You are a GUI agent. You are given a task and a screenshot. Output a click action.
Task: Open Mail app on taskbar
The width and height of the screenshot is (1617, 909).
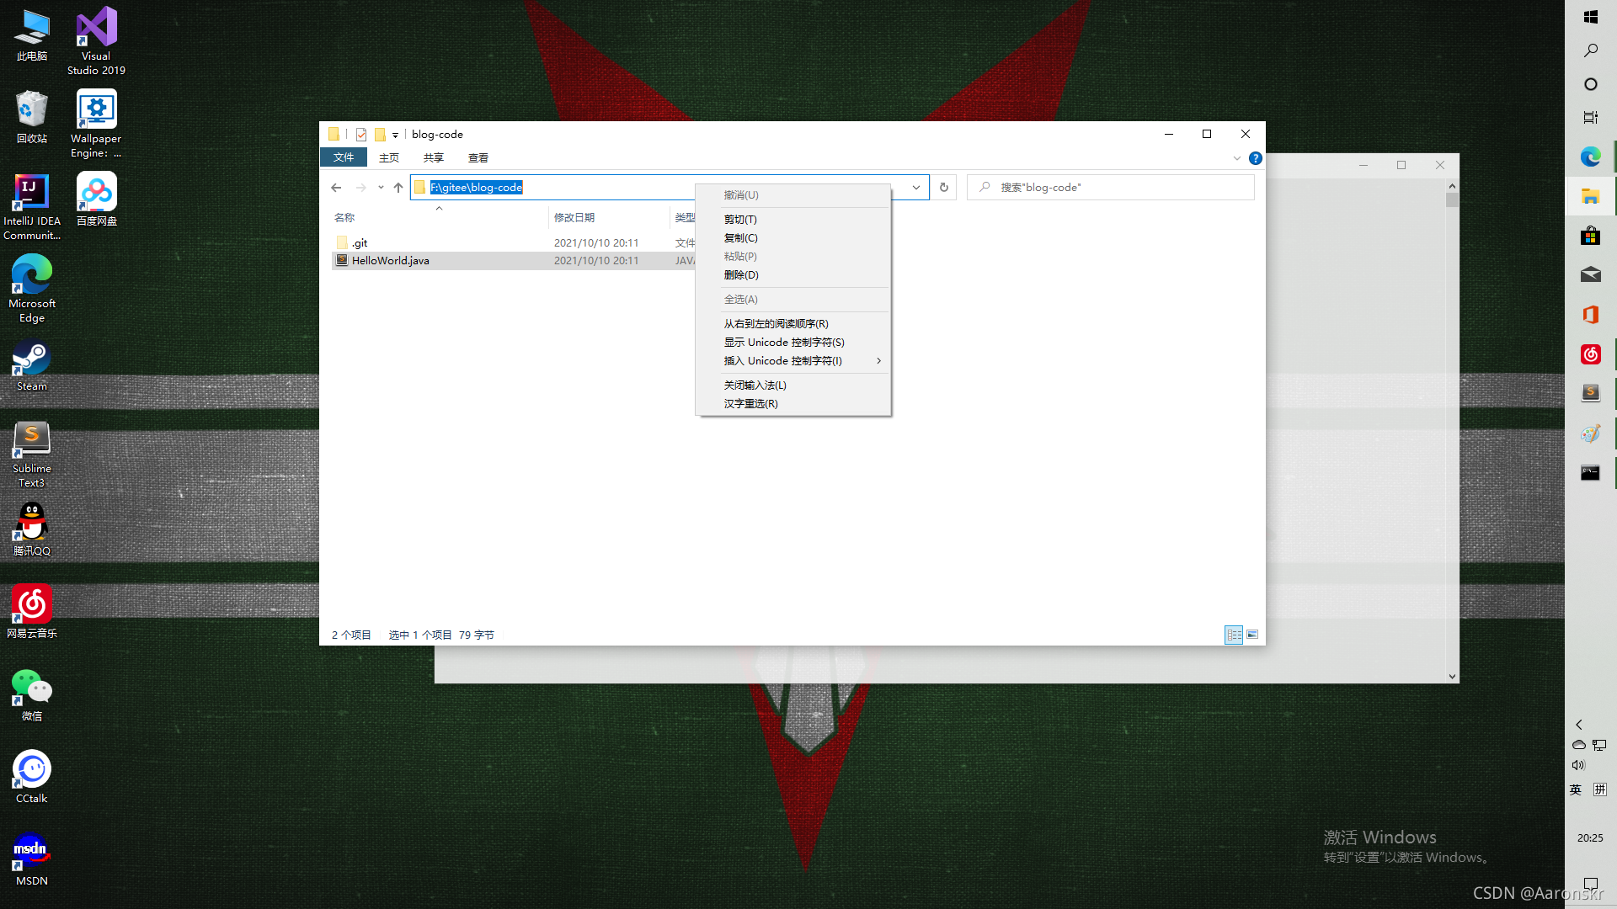[1590, 274]
